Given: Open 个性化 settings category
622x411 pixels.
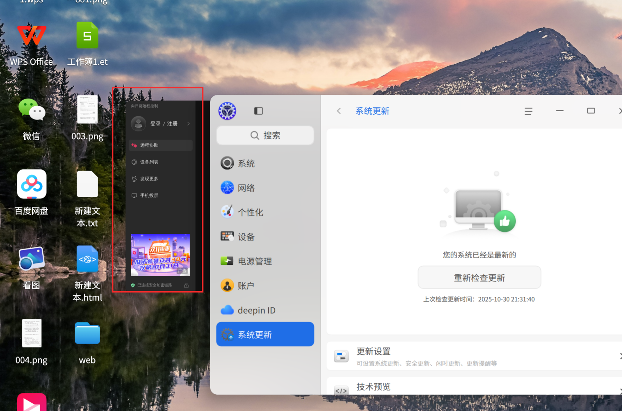Looking at the screenshot, I should point(265,212).
